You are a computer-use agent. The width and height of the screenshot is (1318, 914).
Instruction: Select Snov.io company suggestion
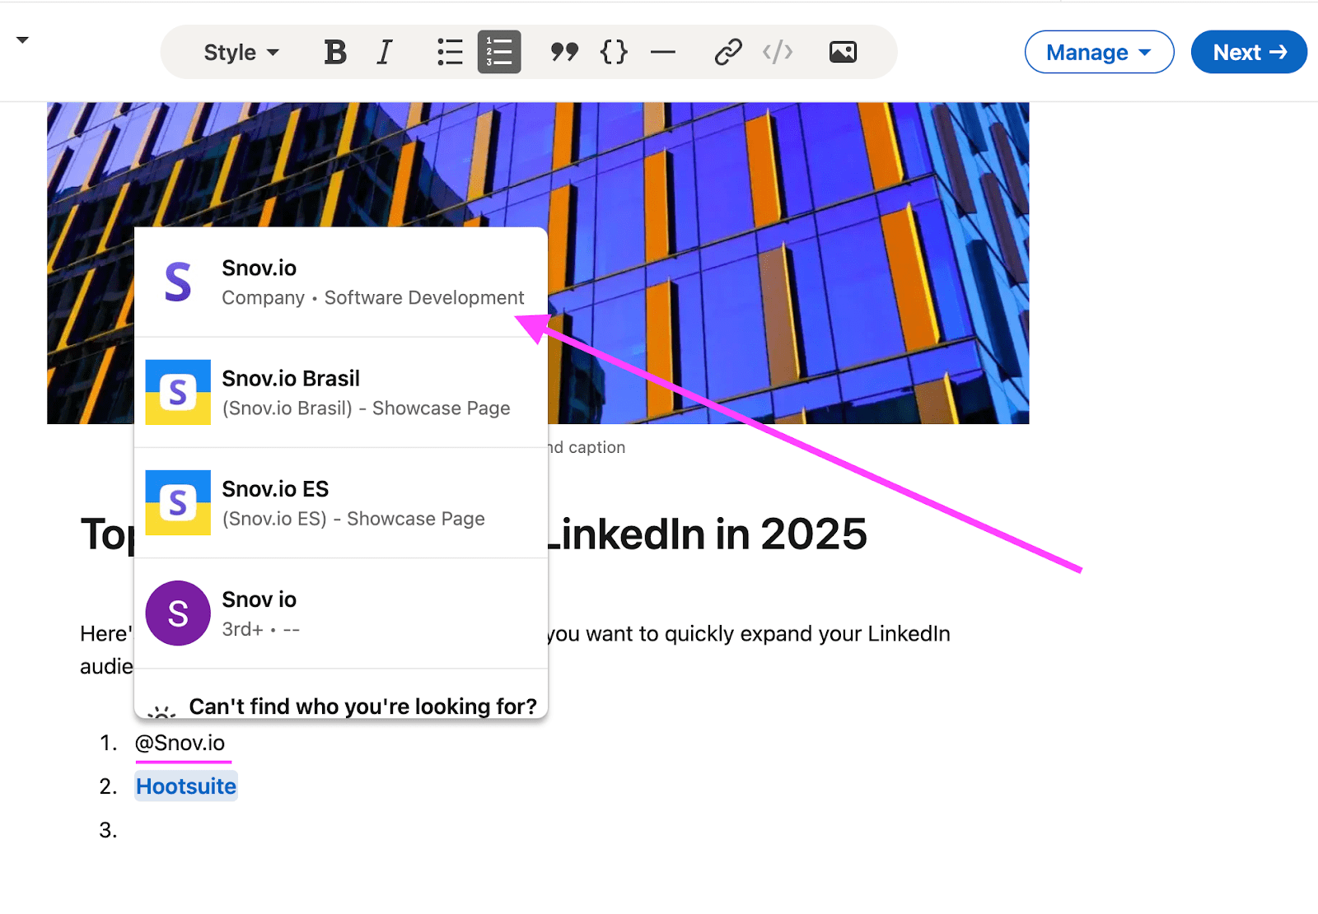(x=341, y=282)
